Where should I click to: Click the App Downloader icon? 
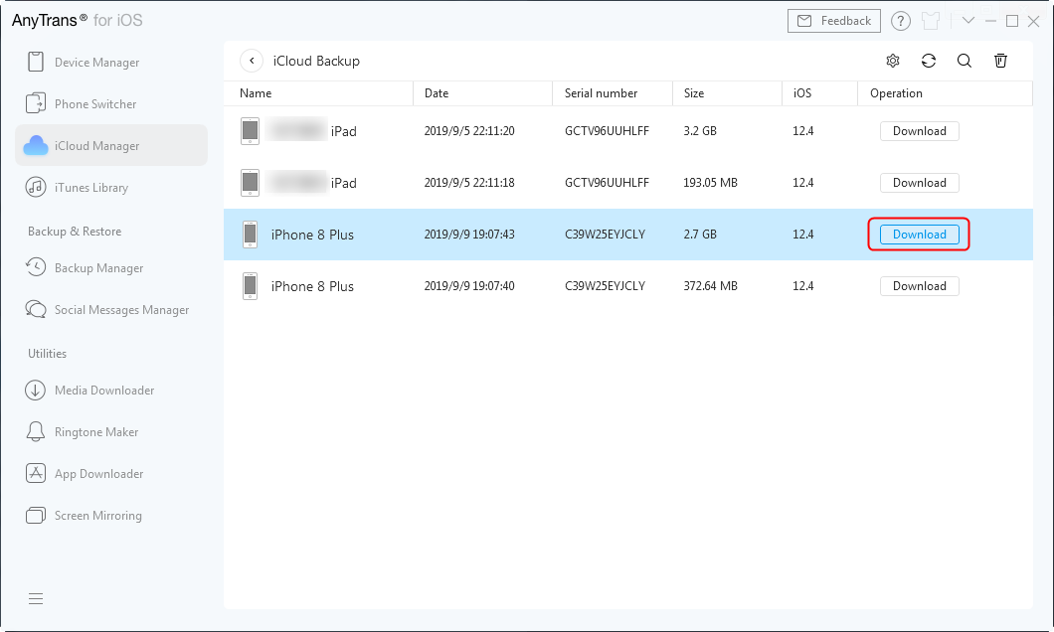35,473
